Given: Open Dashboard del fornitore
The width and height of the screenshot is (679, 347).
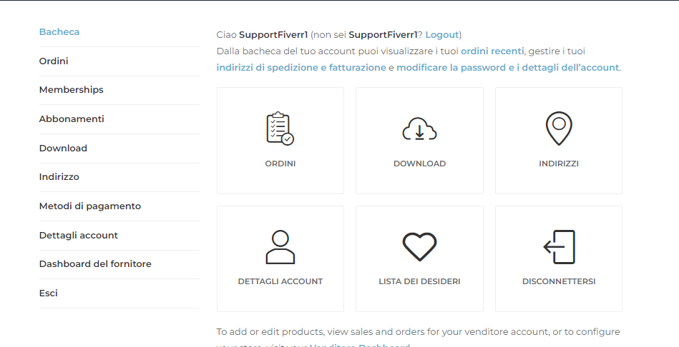Looking at the screenshot, I should [x=95, y=264].
